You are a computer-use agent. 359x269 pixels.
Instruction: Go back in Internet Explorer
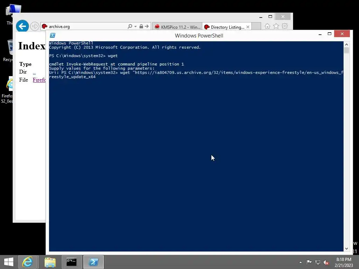point(22,26)
